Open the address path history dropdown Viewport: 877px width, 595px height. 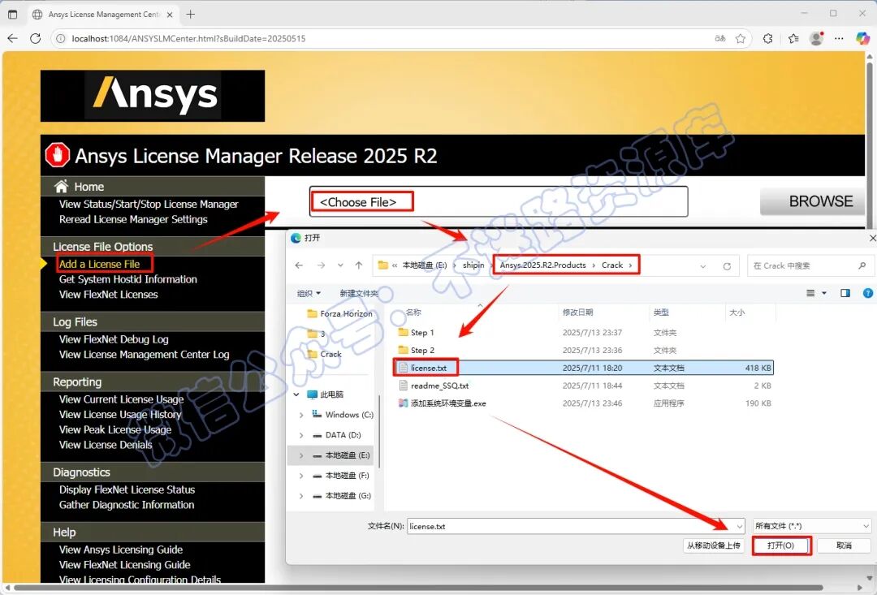tap(703, 266)
